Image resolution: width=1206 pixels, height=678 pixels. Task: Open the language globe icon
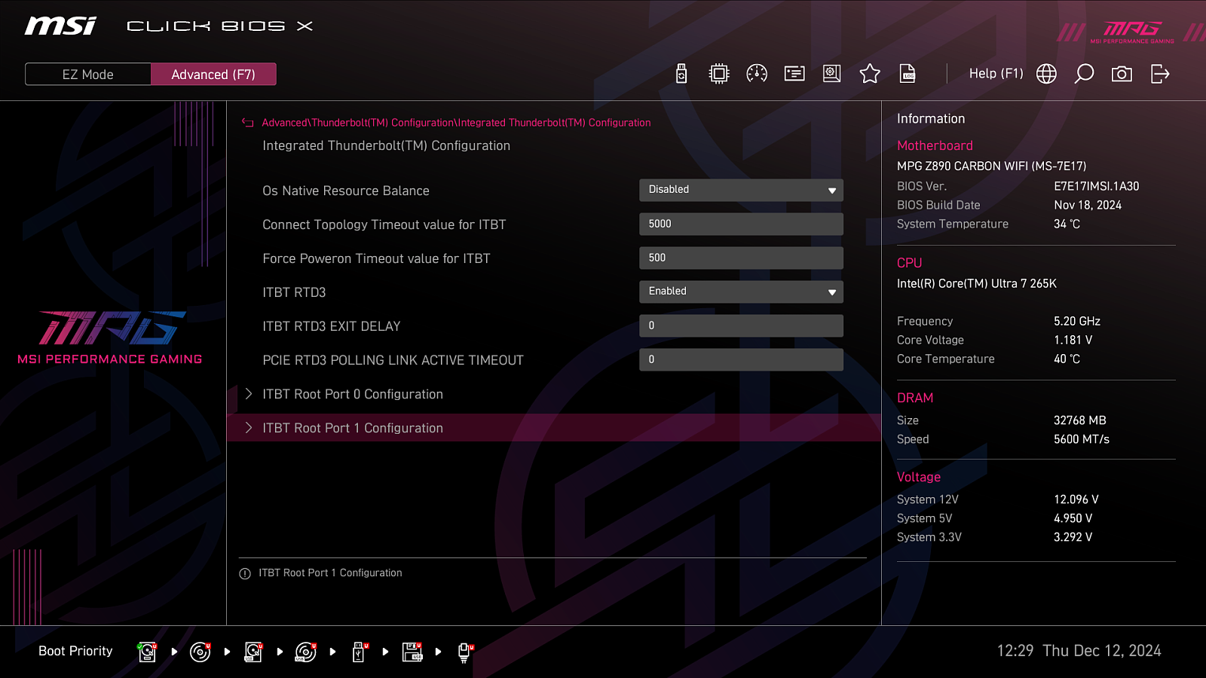click(x=1046, y=74)
